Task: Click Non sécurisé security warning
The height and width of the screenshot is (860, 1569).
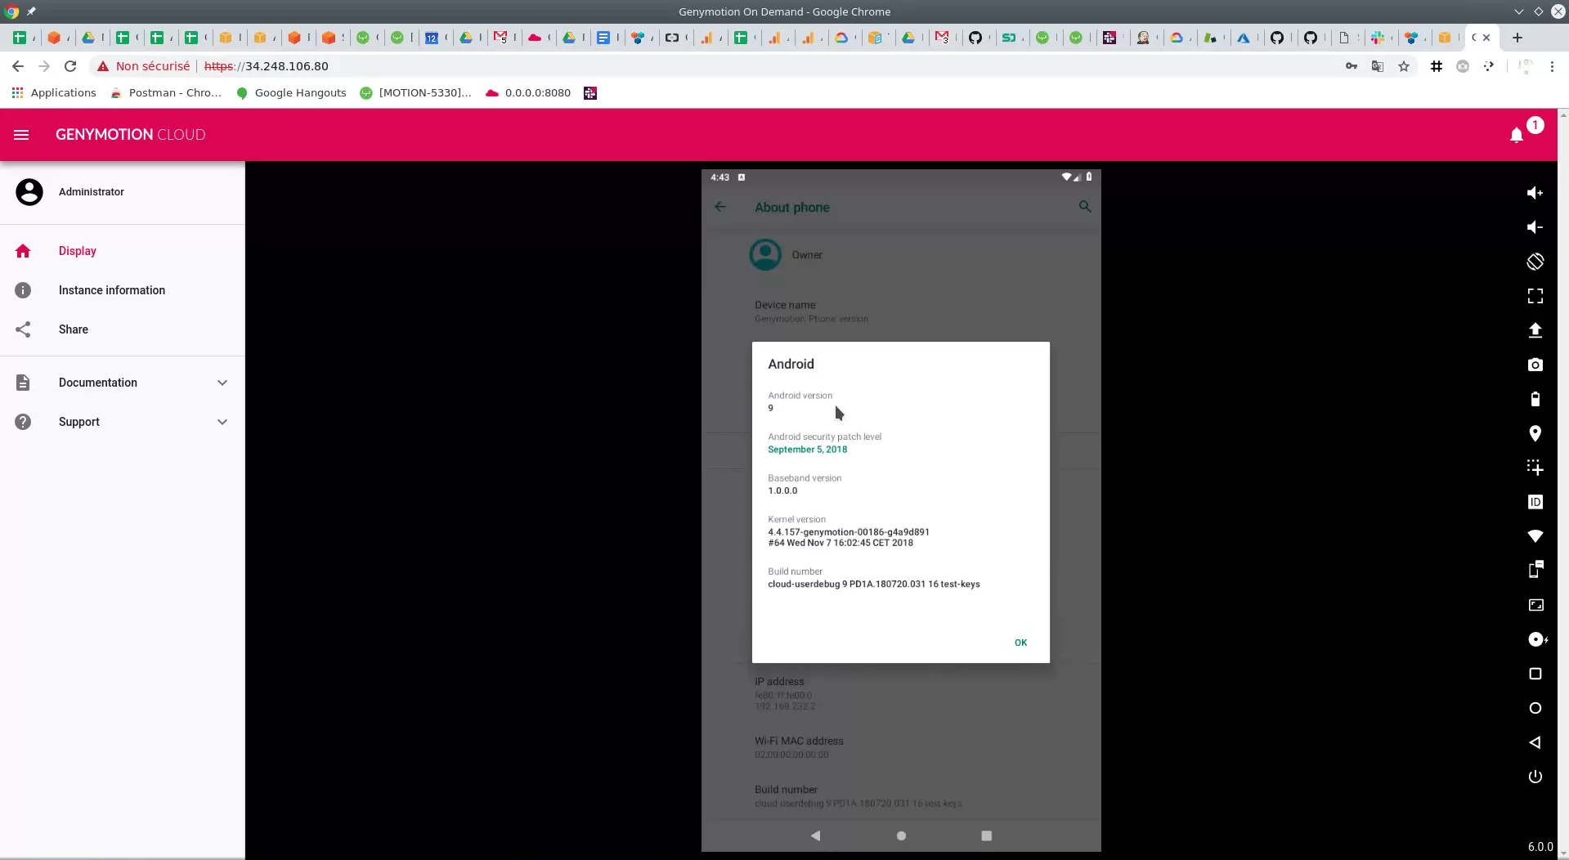Action: click(143, 66)
